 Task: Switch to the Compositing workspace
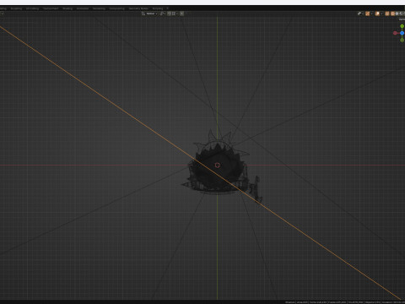pos(117,8)
